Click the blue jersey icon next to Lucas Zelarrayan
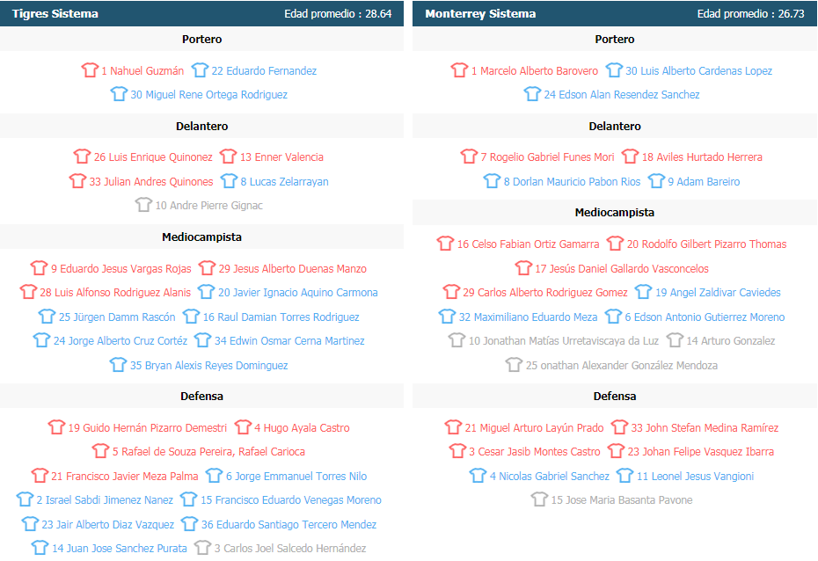Screen dimensions: 818x561 click(x=229, y=181)
